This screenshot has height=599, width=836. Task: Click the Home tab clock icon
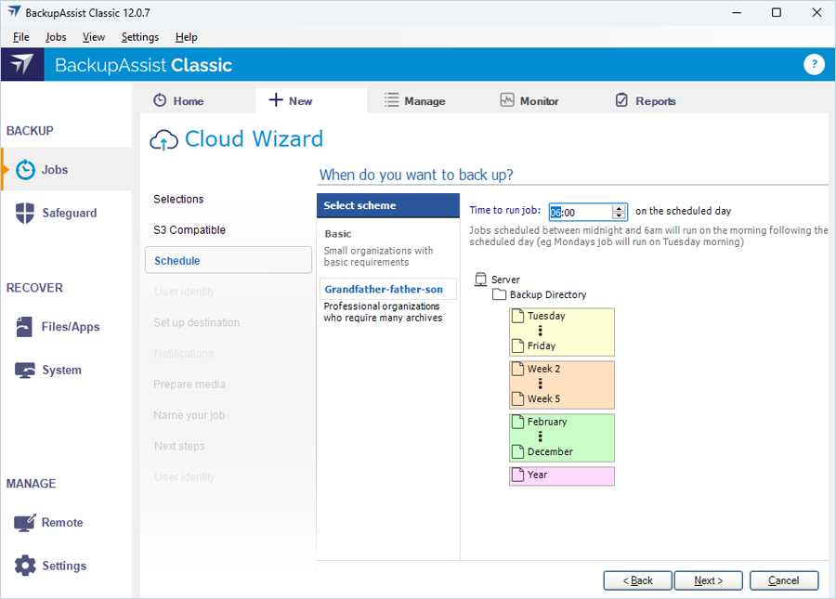(x=160, y=100)
